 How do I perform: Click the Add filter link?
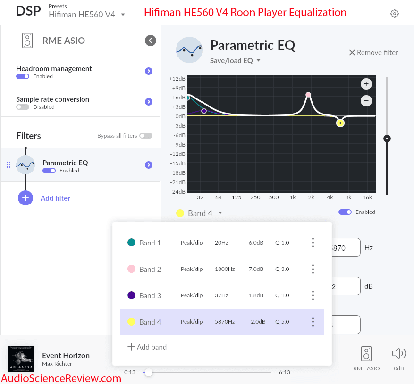pos(55,198)
